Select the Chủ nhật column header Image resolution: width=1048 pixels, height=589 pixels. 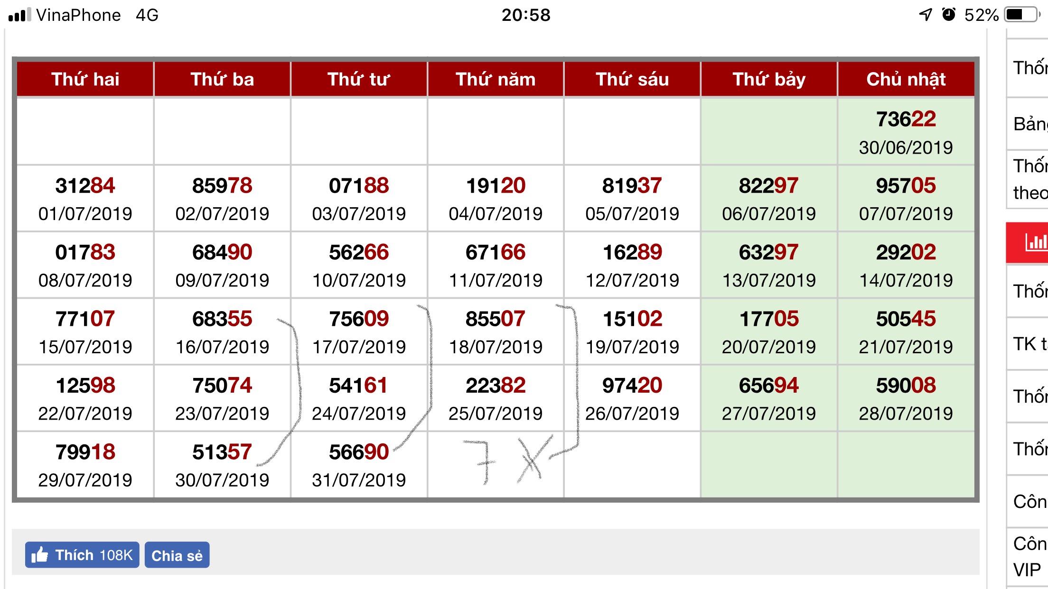pyautogui.click(x=906, y=79)
